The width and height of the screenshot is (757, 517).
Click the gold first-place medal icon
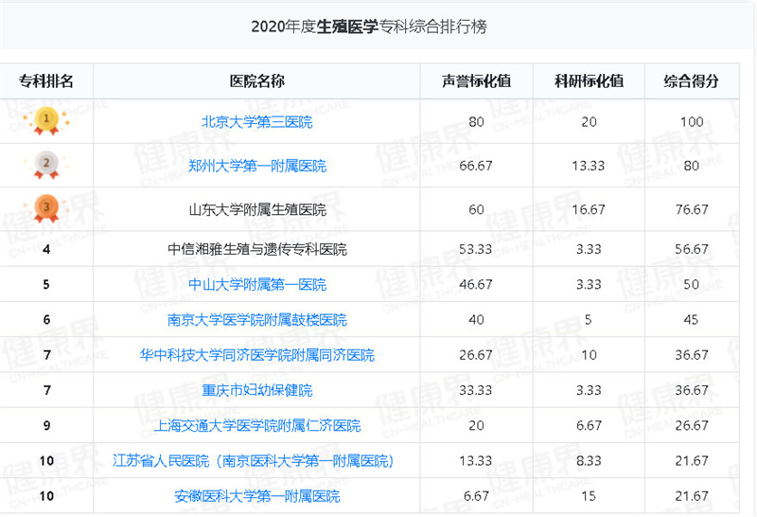(x=45, y=120)
